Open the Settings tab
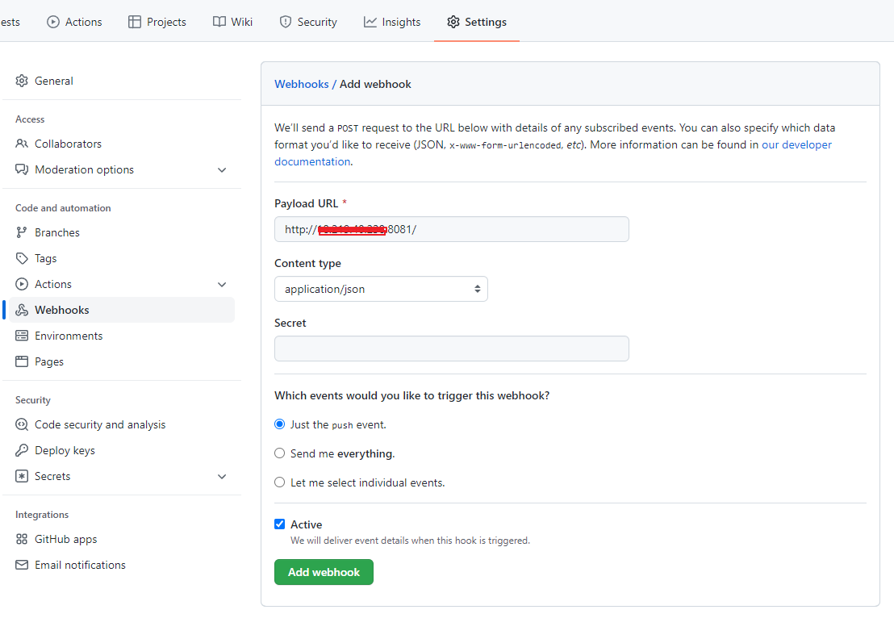894x618 pixels. (x=477, y=23)
